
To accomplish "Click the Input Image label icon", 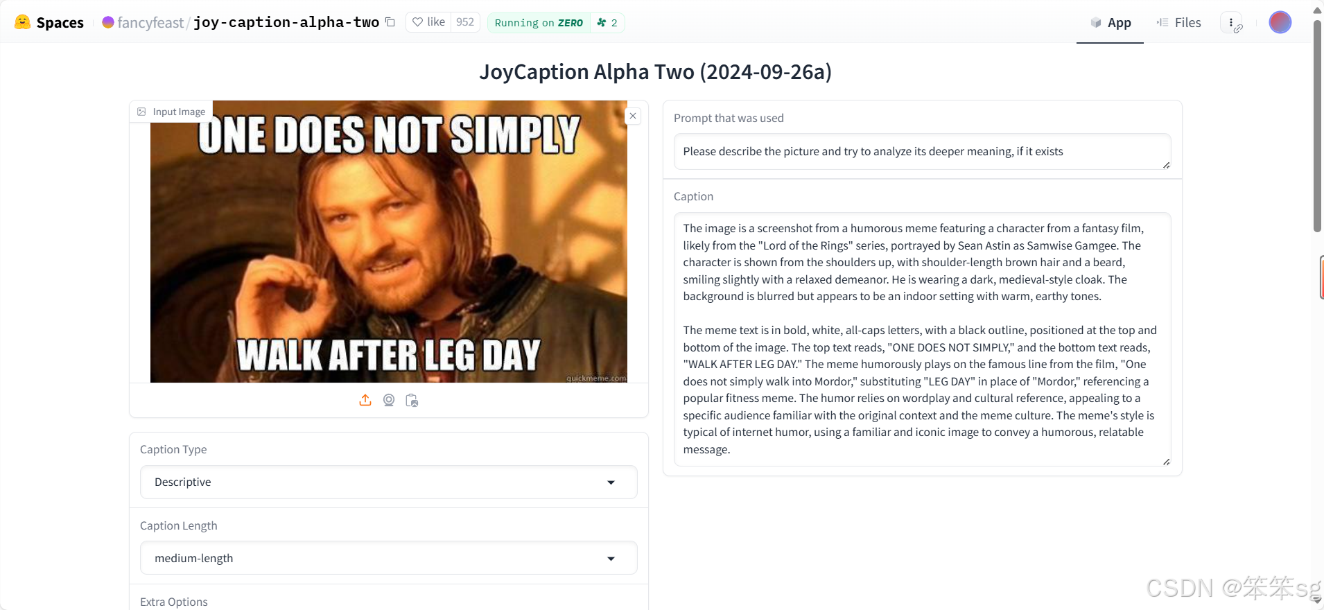I will (x=141, y=112).
